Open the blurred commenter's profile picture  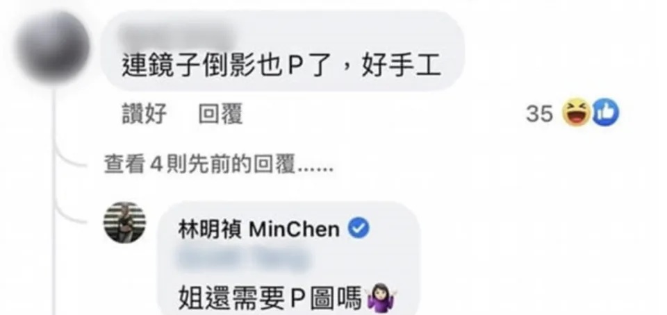(x=53, y=46)
